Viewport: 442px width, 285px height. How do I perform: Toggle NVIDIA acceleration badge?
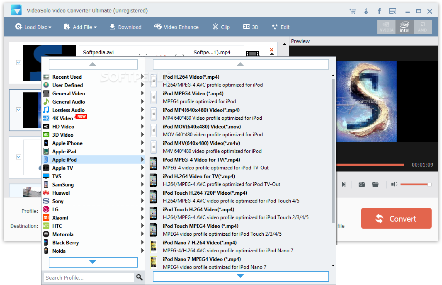386,27
